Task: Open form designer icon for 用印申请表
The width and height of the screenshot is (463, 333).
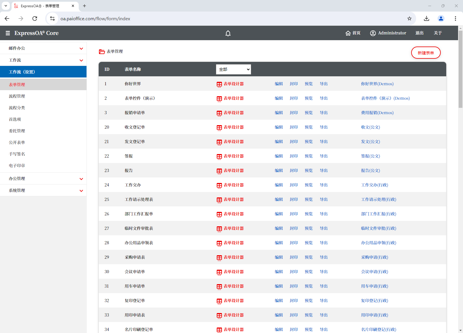Action: 219,316
